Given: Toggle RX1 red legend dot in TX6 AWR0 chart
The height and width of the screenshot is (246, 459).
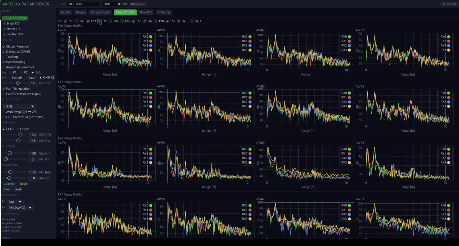Looking at the screenshot, I should 151,154.
